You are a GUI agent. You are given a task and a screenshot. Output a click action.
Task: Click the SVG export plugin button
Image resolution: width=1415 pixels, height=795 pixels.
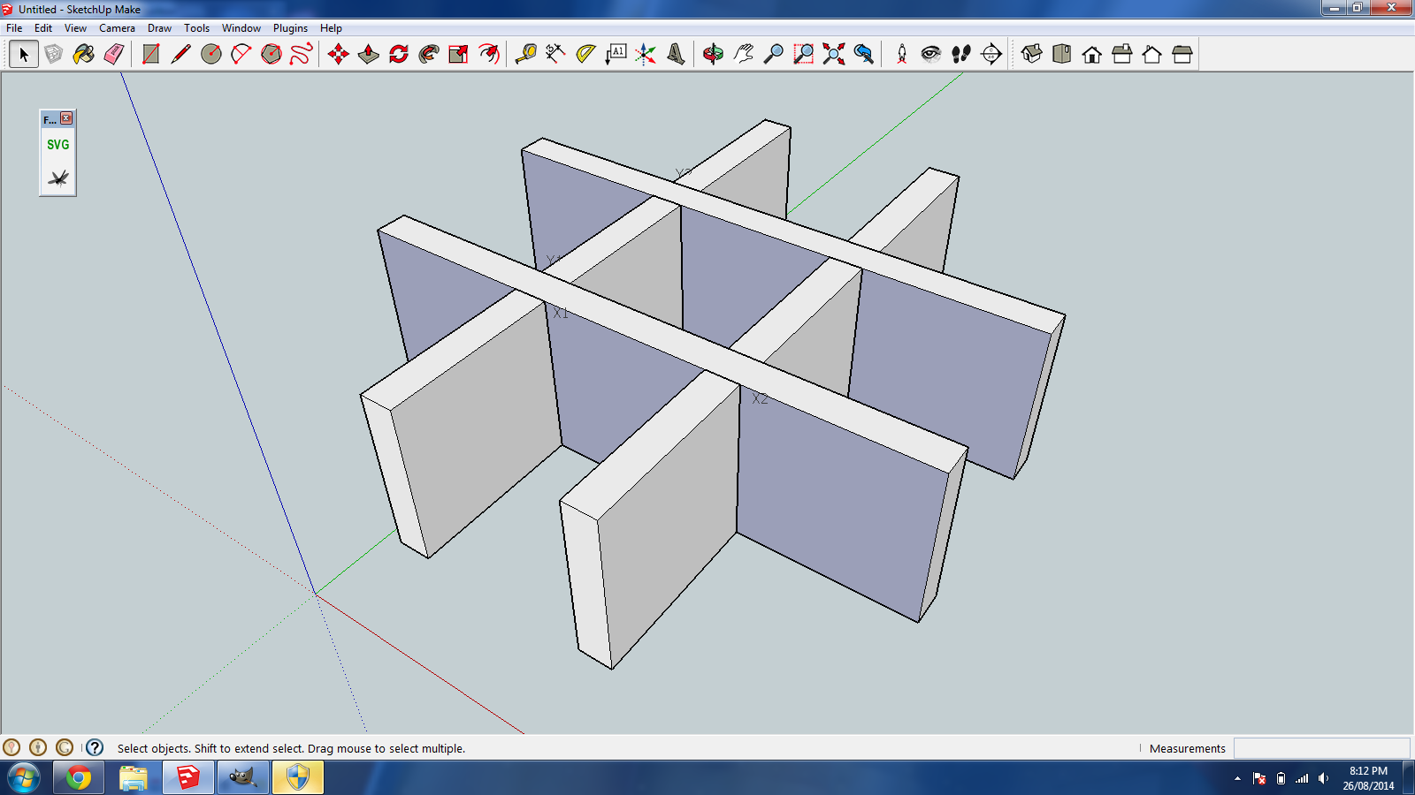[57, 144]
